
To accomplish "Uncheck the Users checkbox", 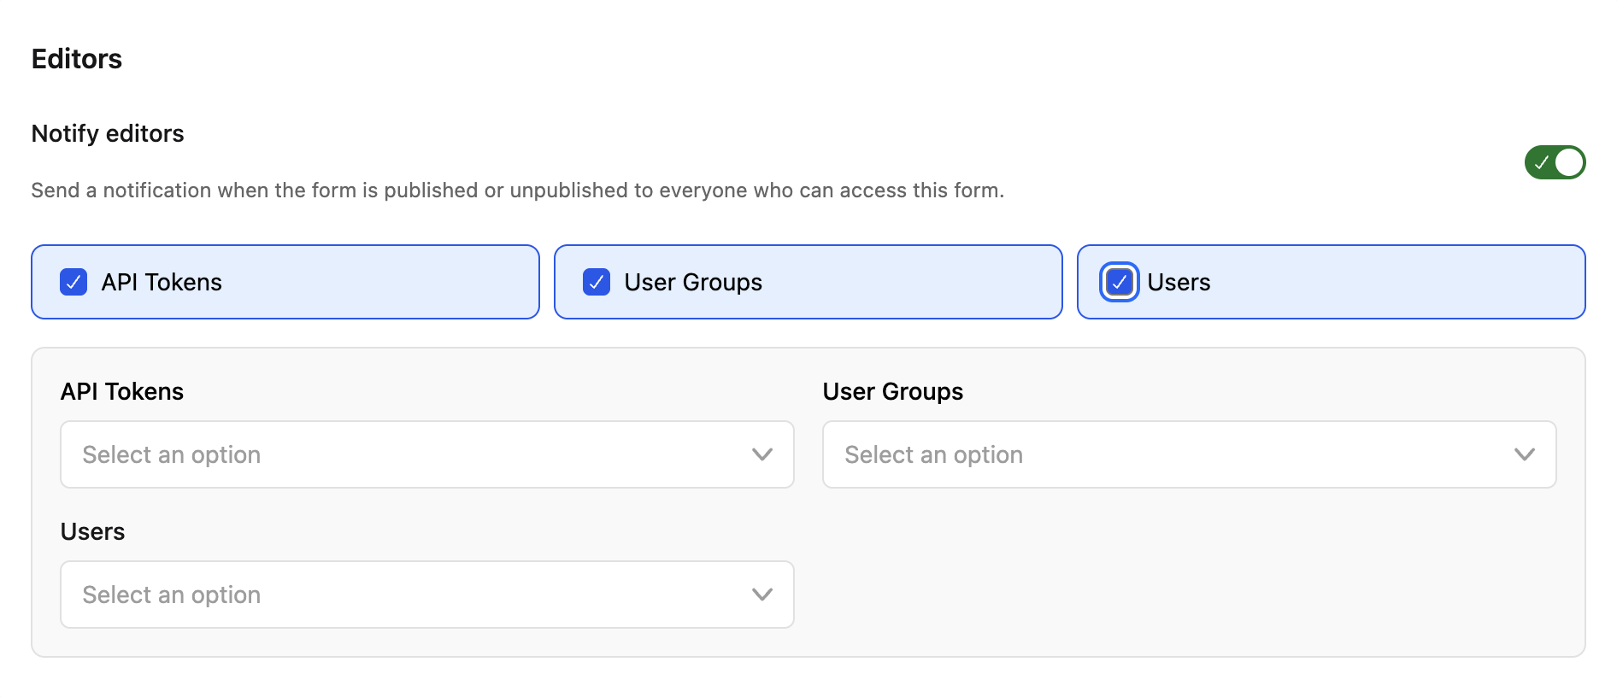I will (x=1120, y=282).
